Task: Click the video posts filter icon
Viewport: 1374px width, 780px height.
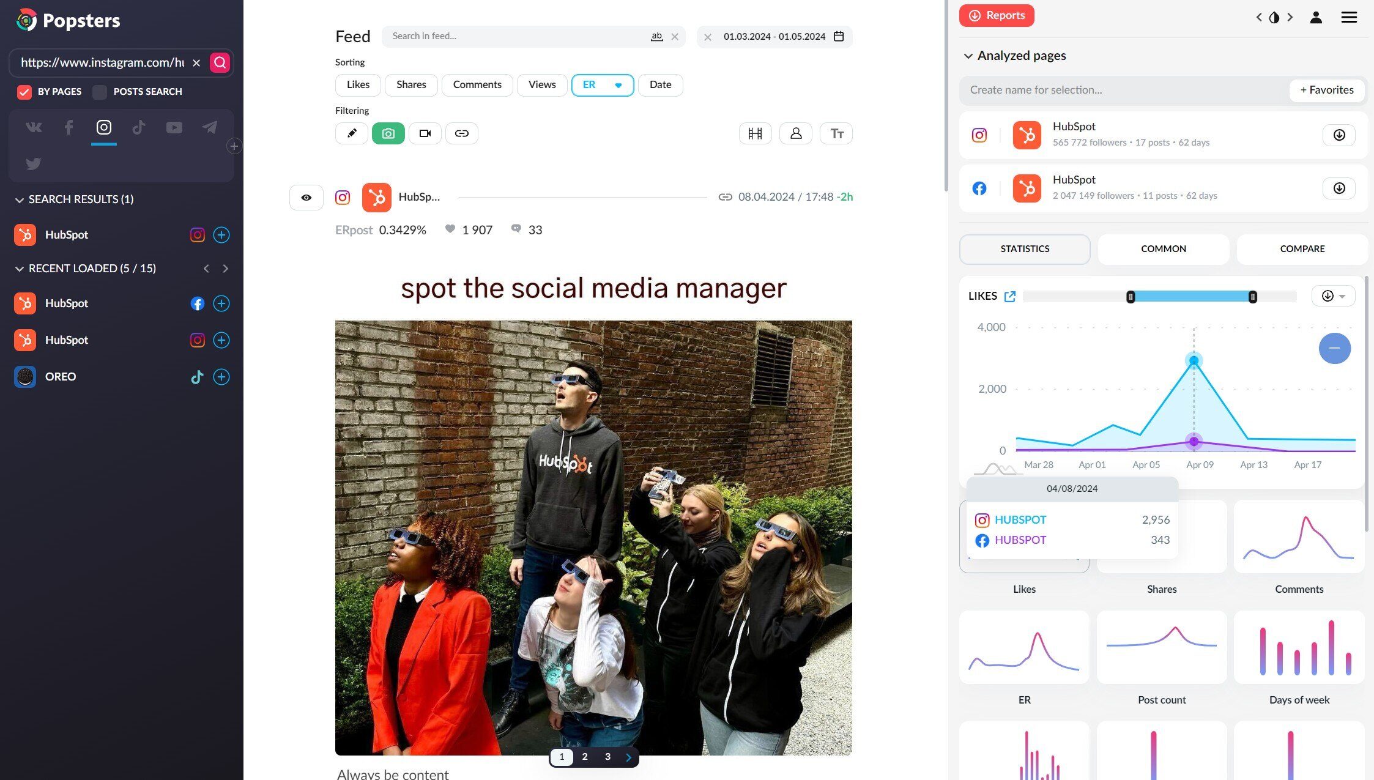Action: pos(425,133)
